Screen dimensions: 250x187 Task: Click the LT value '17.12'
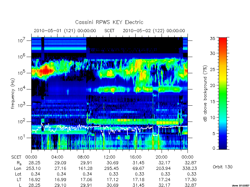(x=112, y=180)
